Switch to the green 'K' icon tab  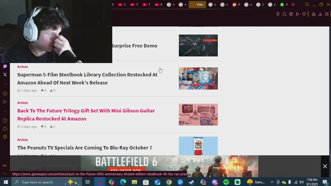284,5
